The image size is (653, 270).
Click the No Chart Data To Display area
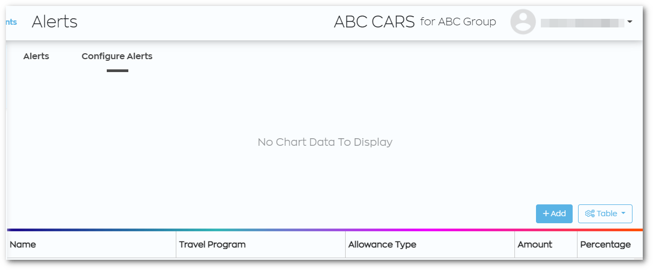(x=325, y=143)
